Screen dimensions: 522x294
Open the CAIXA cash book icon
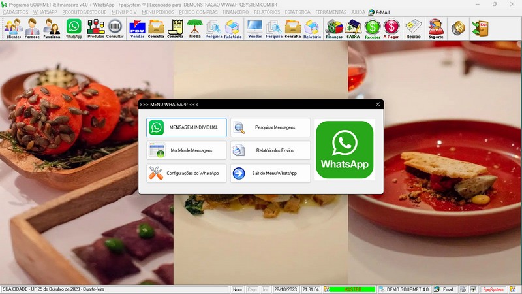(353, 29)
